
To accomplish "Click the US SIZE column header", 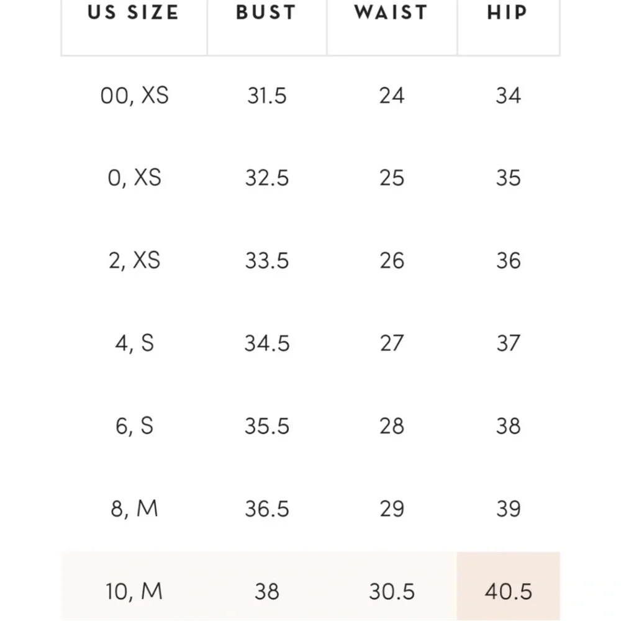I will [134, 13].
